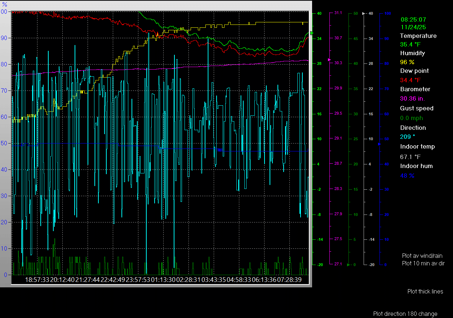Click the magenta barometer axis arrow marker

pos(329,59)
